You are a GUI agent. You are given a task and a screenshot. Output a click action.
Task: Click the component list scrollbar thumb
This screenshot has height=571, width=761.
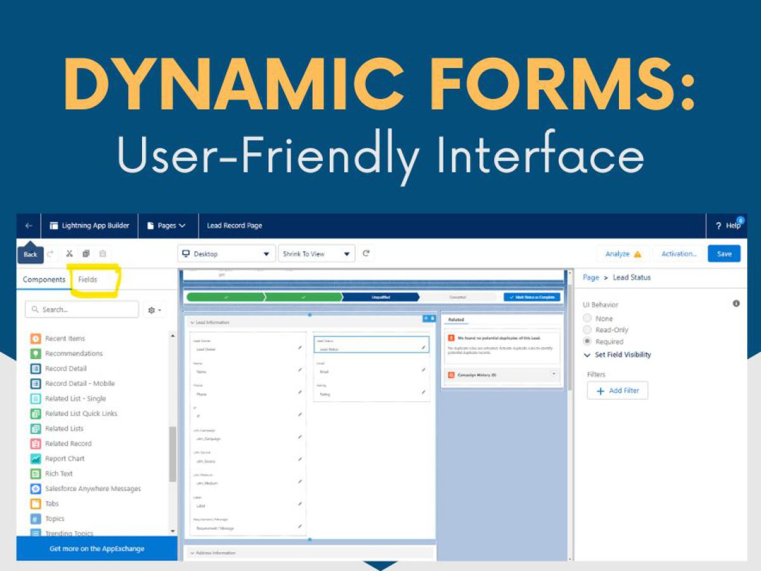pyautogui.click(x=172, y=454)
